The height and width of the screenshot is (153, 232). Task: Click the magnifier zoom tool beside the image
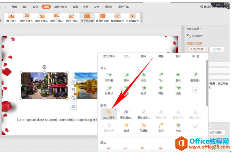click(73, 98)
